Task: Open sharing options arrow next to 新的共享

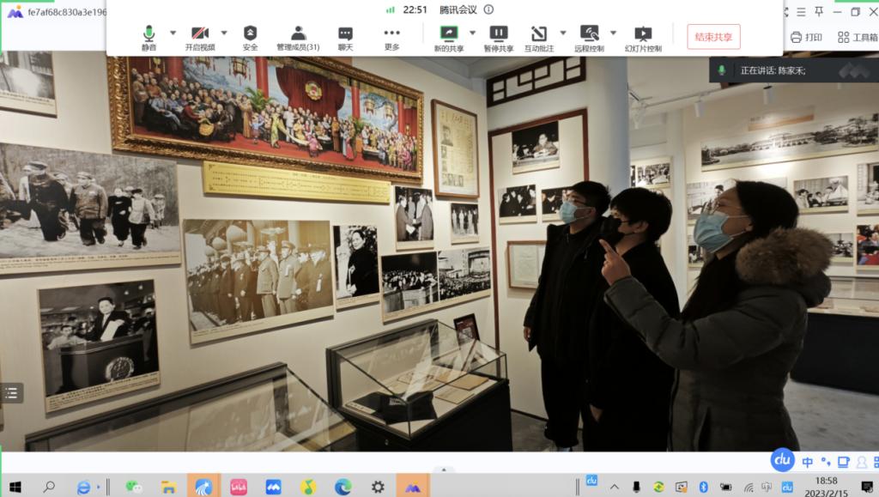Action: (472, 33)
